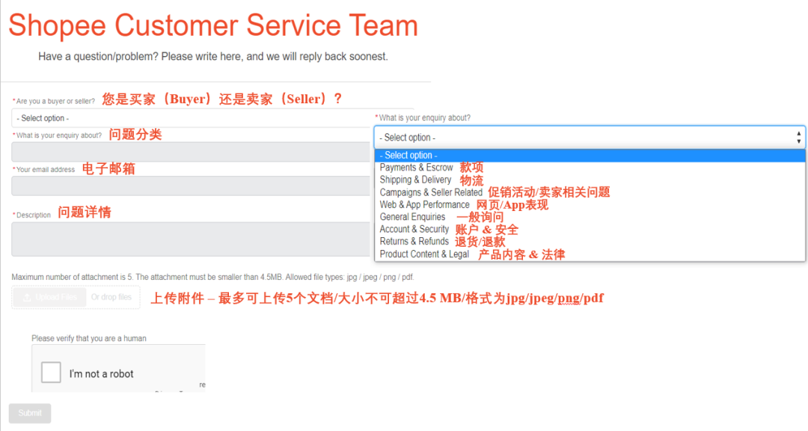This screenshot has height=431, width=808.
Task: Open the buyer or seller select dropdown
Action: tap(191, 118)
